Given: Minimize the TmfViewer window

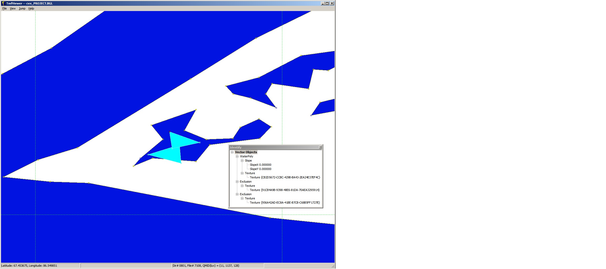Looking at the screenshot, I should click(x=323, y=3).
